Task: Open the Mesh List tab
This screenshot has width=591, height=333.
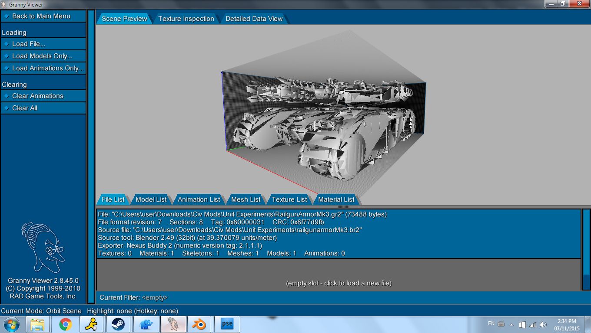Action: [246, 199]
